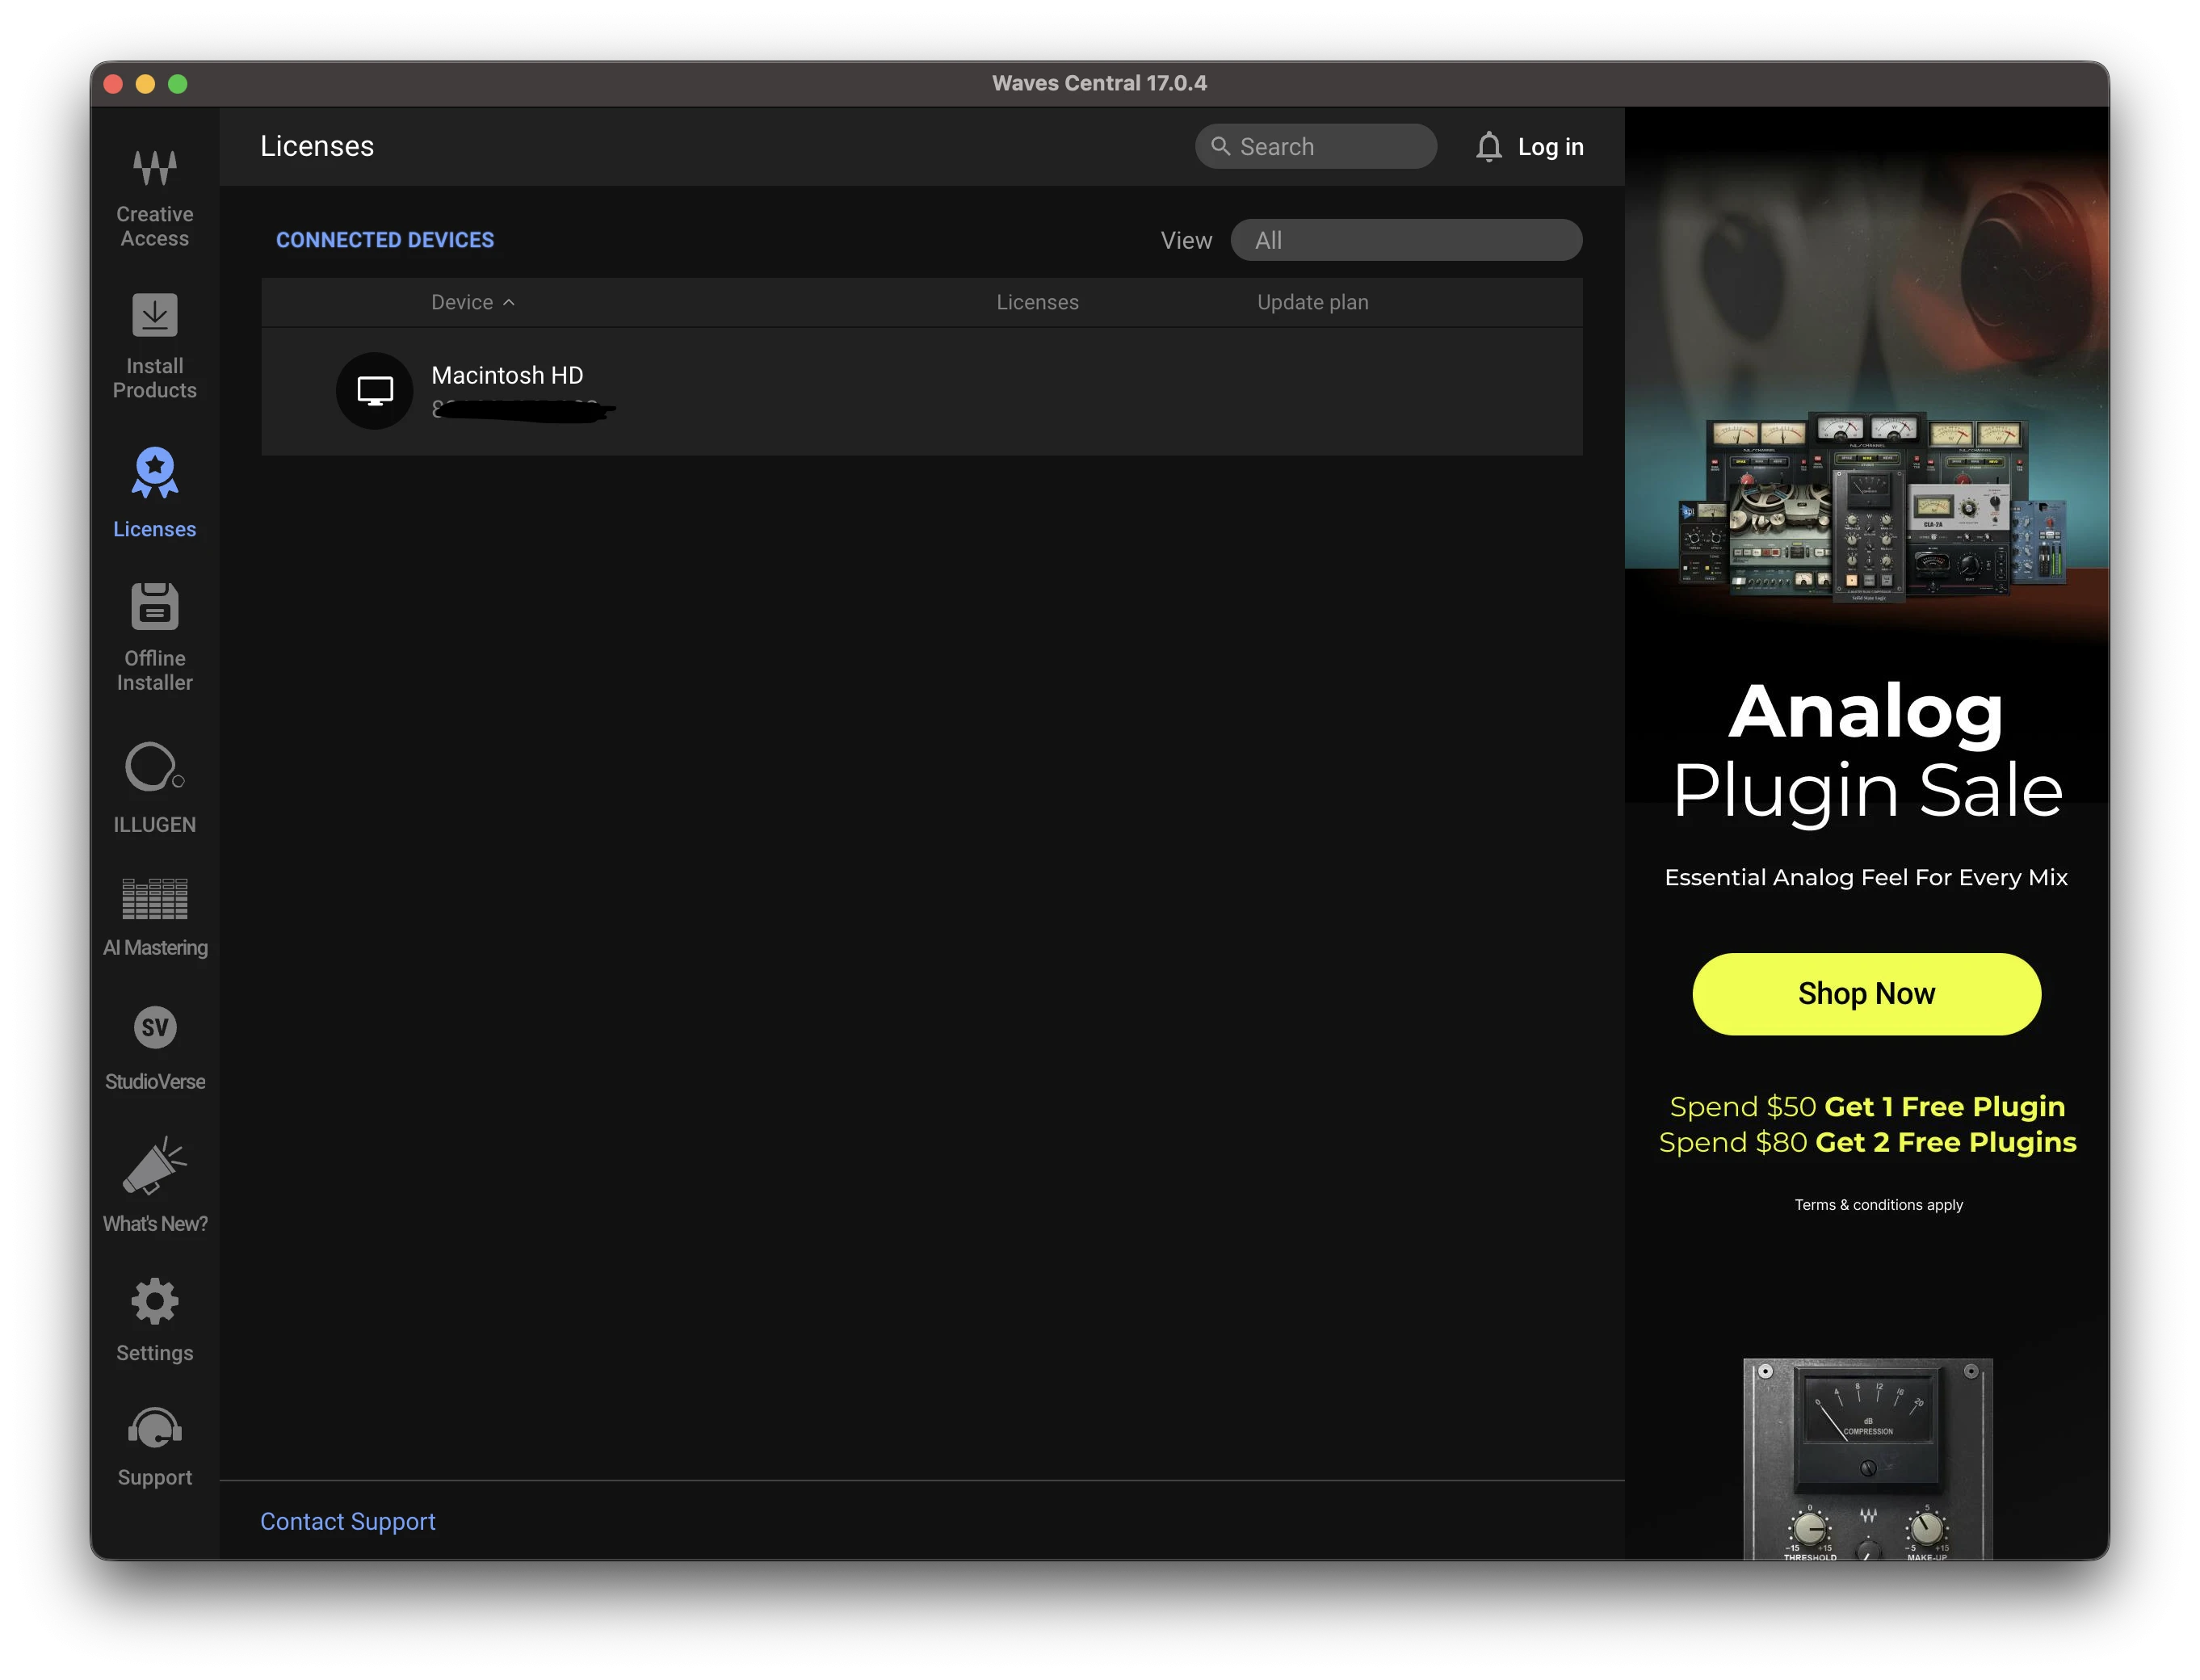Click the yellow Shop Now button
The width and height of the screenshot is (2200, 1680).
pyautogui.click(x=1866, y=993)
